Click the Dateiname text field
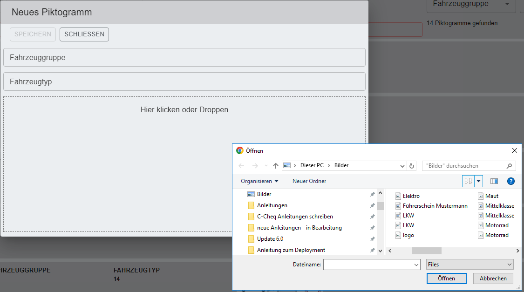Viewport: 524px width, 292px height. pyautogui.click(x=368, y=265)
